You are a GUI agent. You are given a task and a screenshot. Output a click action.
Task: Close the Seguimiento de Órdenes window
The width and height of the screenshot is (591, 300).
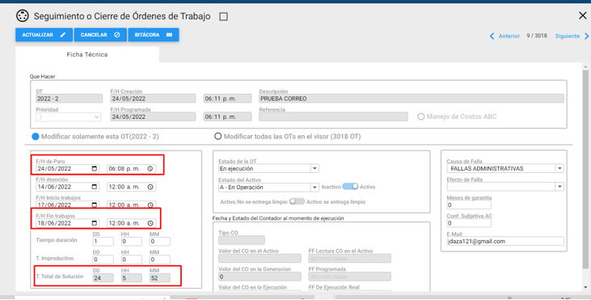[582, 15]
